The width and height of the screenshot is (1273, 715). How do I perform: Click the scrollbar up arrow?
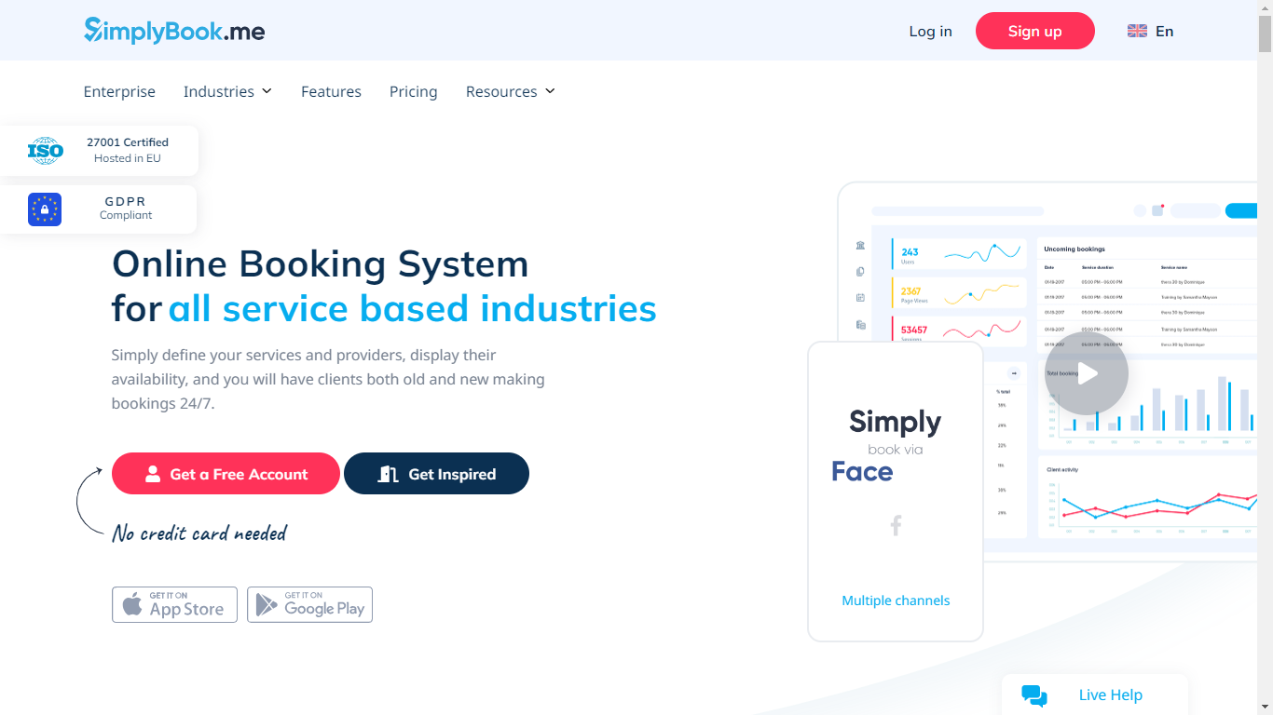1265,7
